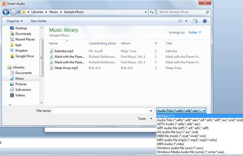
Task: Click the New folder button
Action: [39, 21]
